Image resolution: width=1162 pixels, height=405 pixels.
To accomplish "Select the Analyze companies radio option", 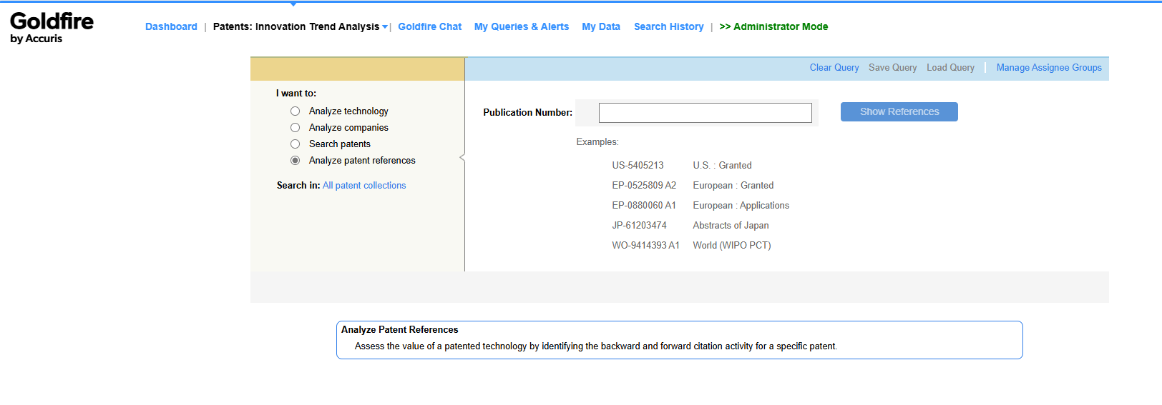I will [295, 128].
